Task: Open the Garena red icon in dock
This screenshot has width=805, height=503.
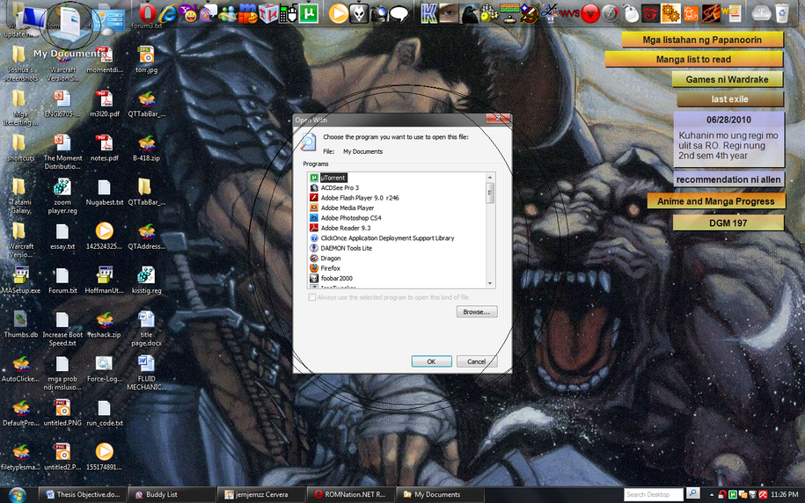Action: click(650, 14)
